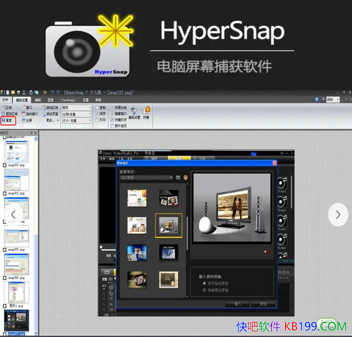The image size is (352, 337).
Task: Click the first music disc icon in VideoStudio
Action: tap(282, 183)
